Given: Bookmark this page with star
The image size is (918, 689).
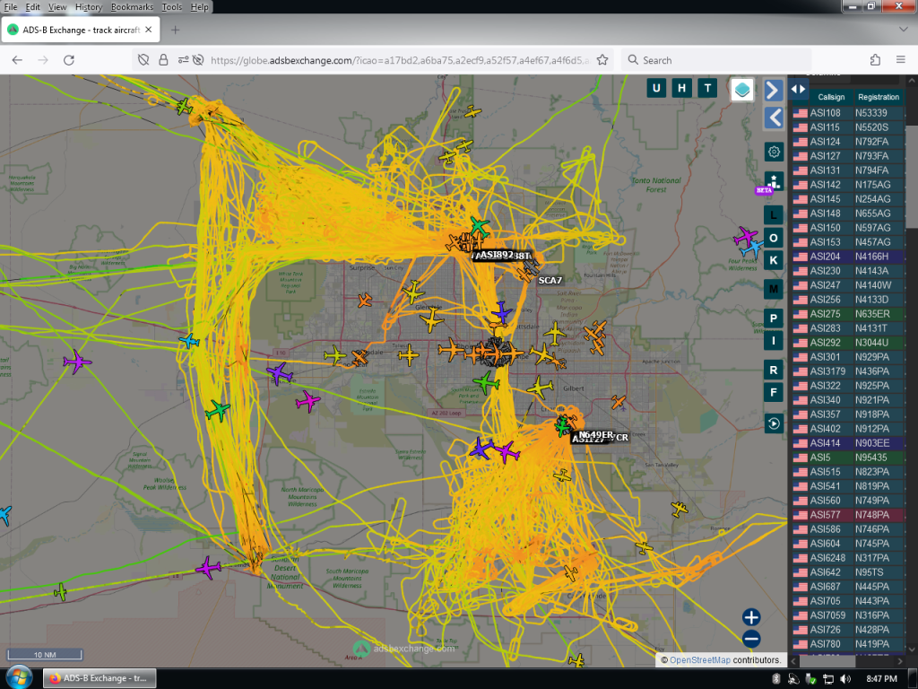Looking at the screenshot, I should (x=602, y=60).
